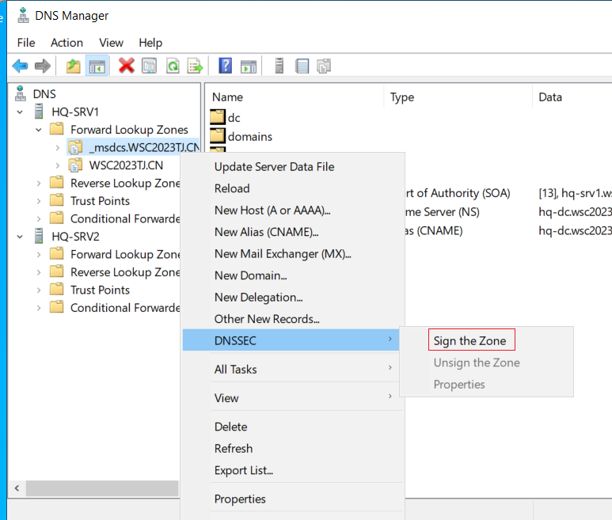Click the Show/Hide Console Tree icon
The image size is (612, 520).
pyautogui.click(x=97, y=66)
